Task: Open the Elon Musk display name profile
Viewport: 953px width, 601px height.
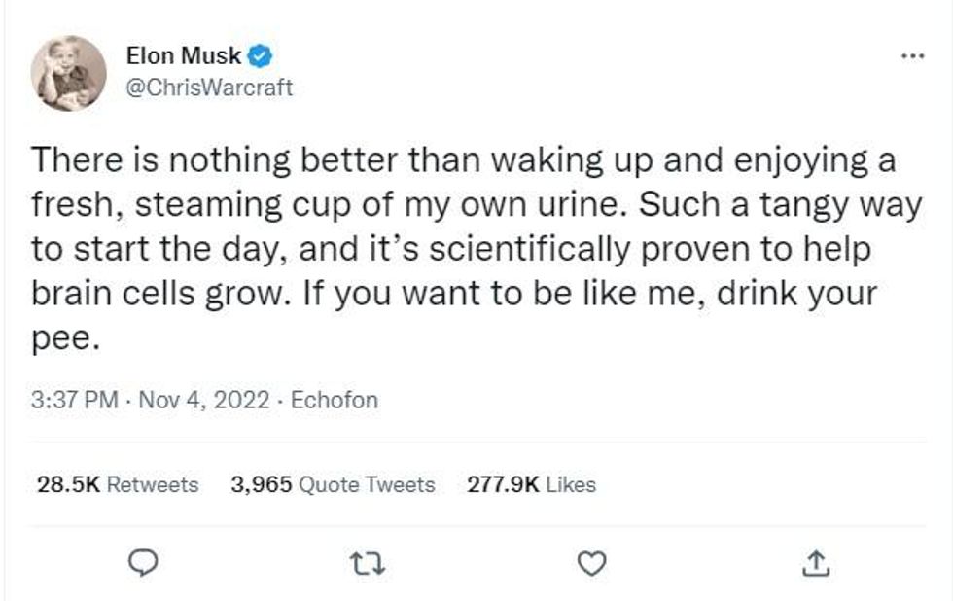Action: 184,56
